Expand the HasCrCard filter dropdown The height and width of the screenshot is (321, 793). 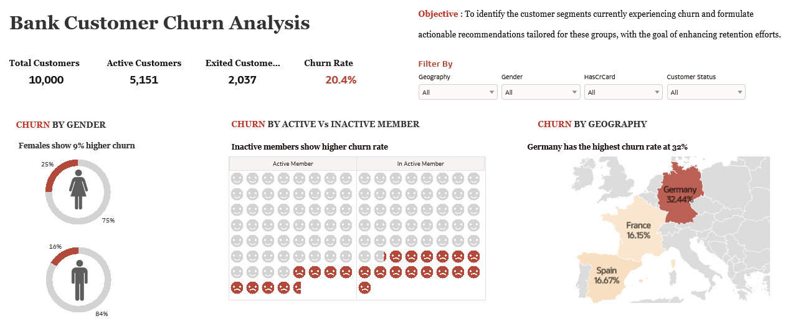tap(622, 92)
